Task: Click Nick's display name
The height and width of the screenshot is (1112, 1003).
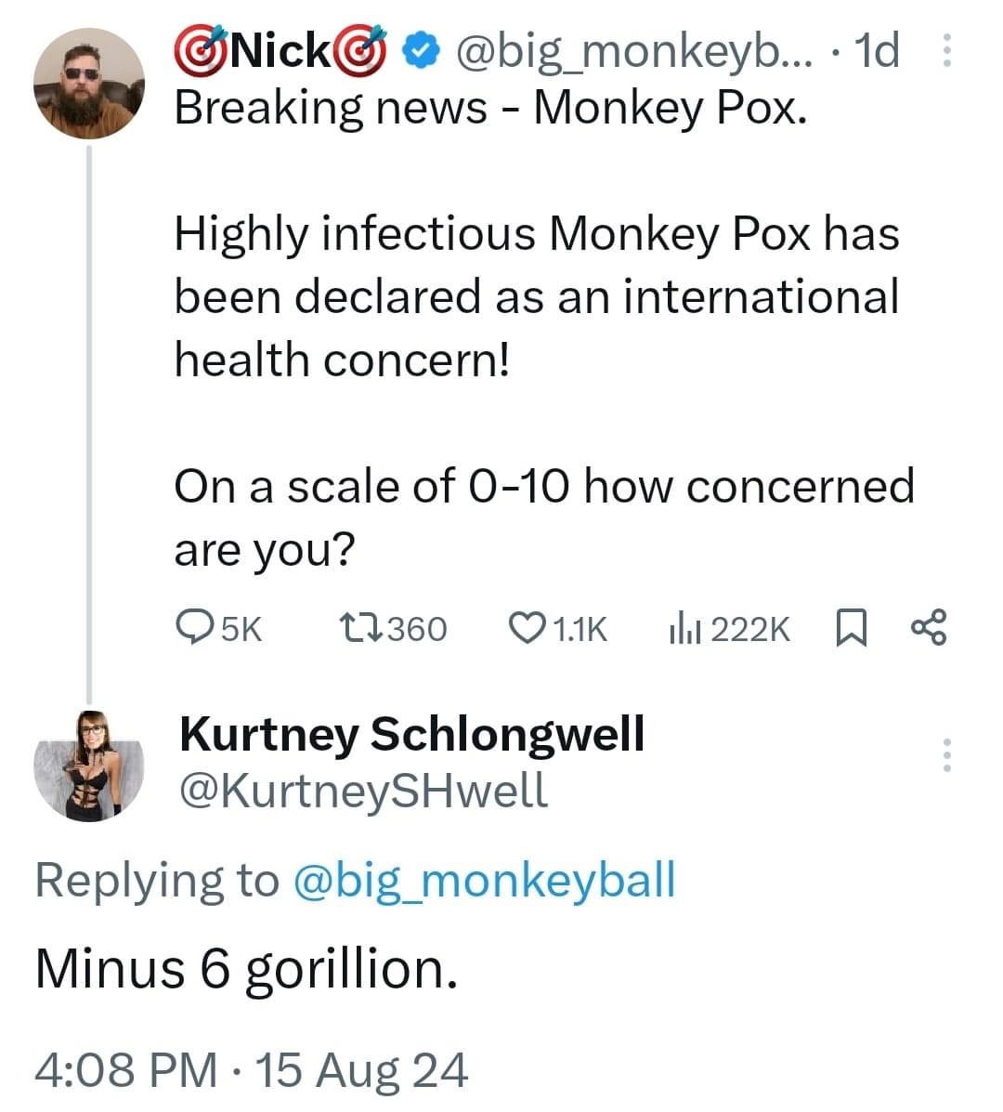Action: (281, 50)
